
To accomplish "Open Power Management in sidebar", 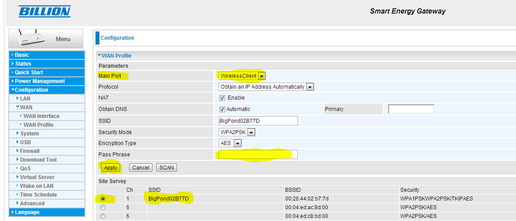I will tap(40, 81).
